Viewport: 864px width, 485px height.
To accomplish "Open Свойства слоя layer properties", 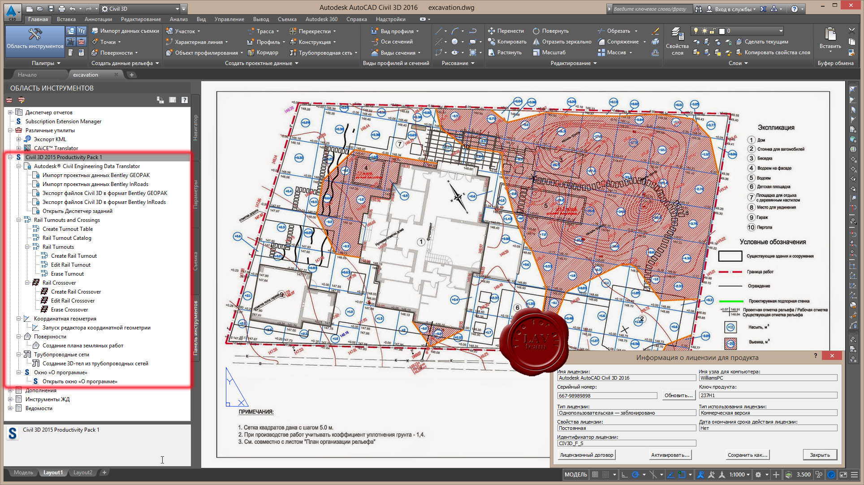I will (677, 41).
